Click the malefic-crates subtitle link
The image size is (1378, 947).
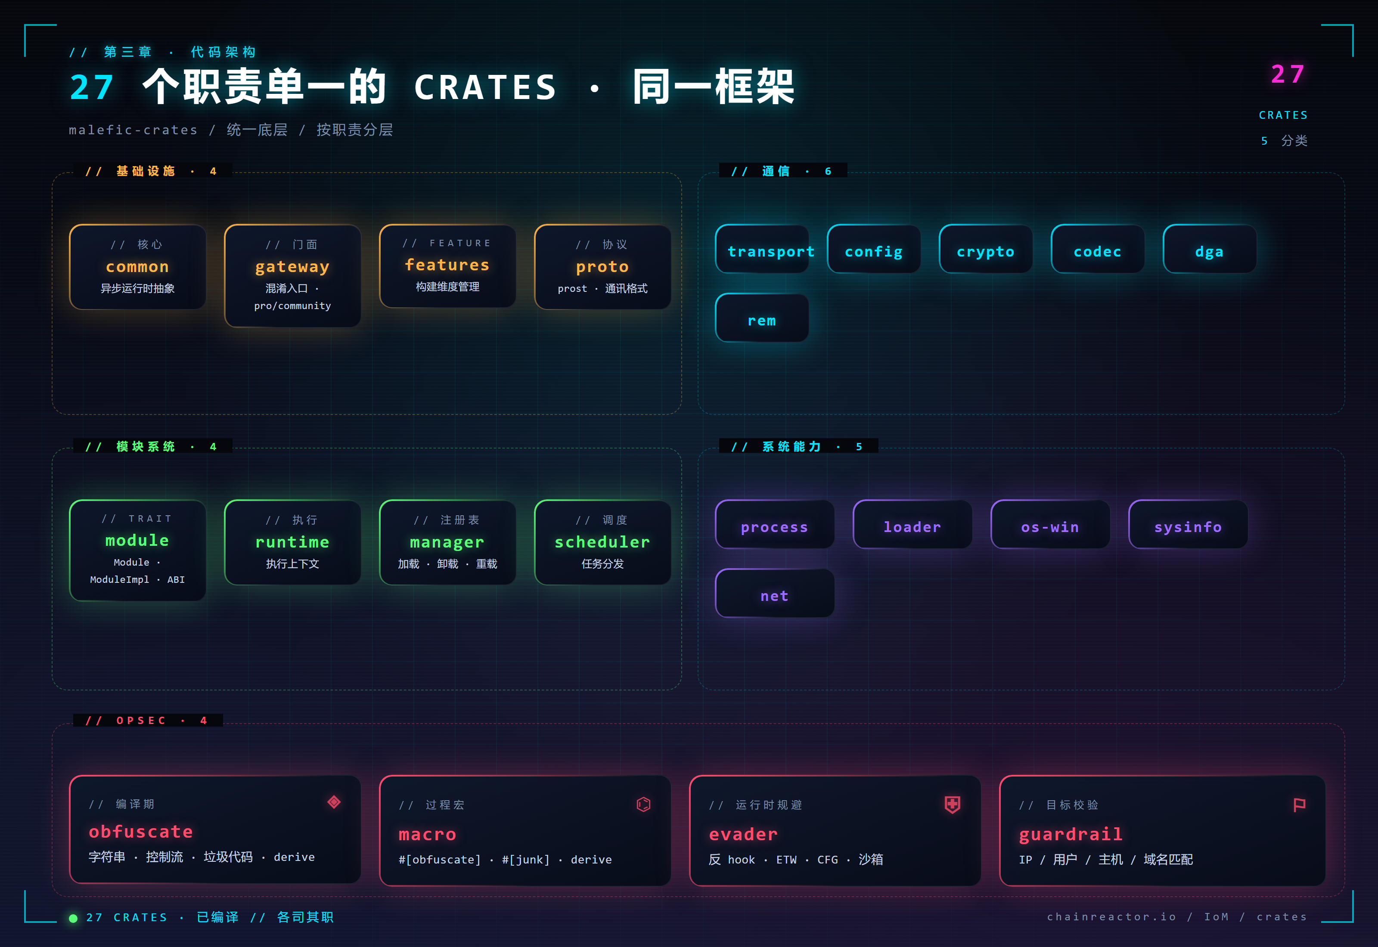(x=132, y=130)
